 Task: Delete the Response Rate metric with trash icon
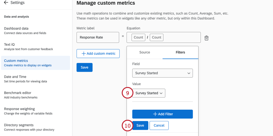click(x=207, y=38)
